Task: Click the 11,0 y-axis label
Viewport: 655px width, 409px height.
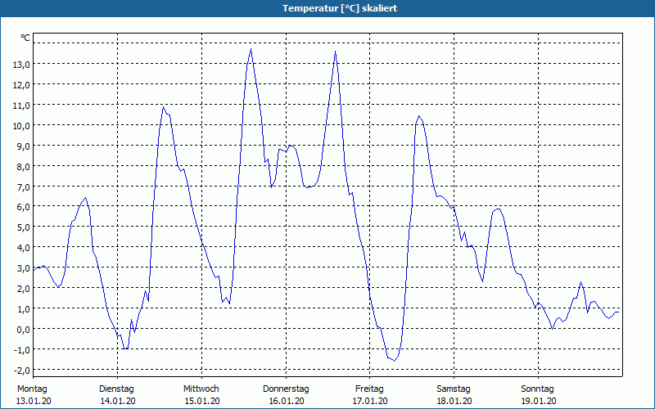Action: click(21, 106)
